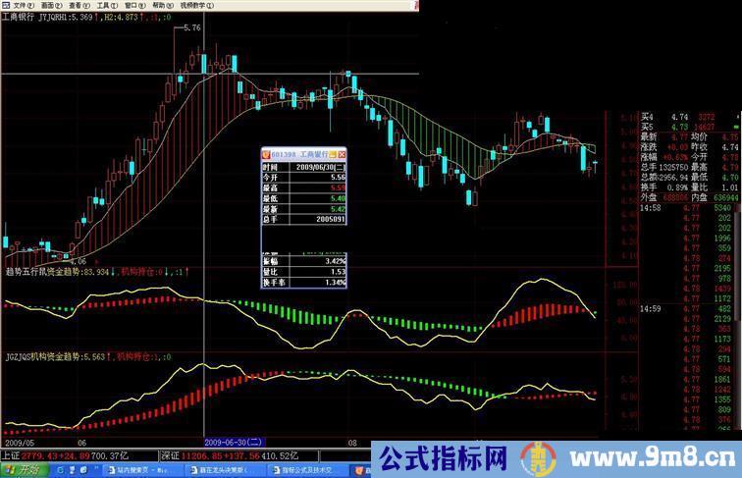Click the 14:59 timestamp in the trade list
742x478 pixels.
[x=649, y=309]
